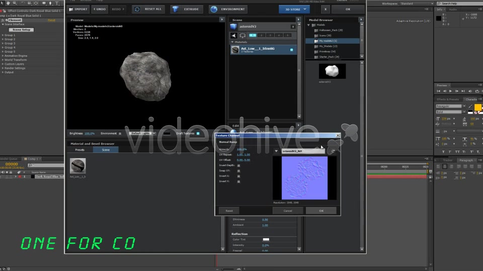Click Cancel in Texture Channel dialog
Image resolution: width=483 pixels, height=271 pixels.
point(288,211)
